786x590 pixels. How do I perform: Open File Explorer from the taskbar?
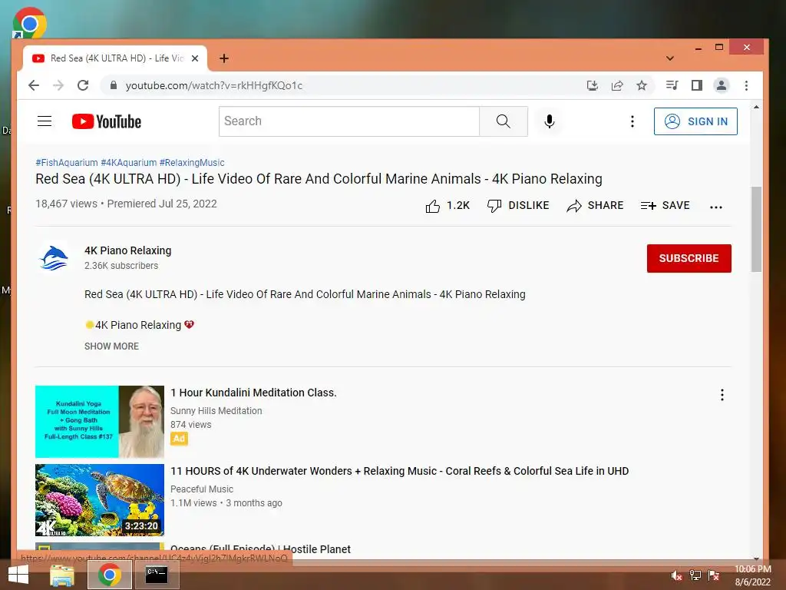point(62,575)
